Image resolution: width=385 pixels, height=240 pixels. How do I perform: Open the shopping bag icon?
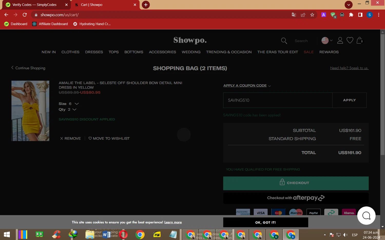coord(360,40)
